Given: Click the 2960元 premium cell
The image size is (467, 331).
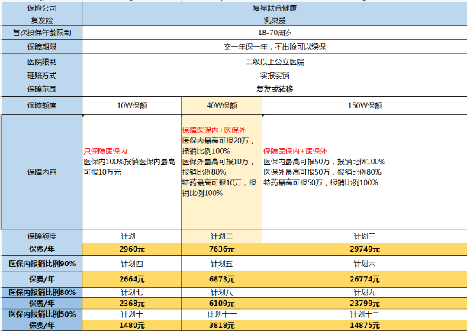Looking at the screenshot, I should pyautogui.click(x=132, y=249).
